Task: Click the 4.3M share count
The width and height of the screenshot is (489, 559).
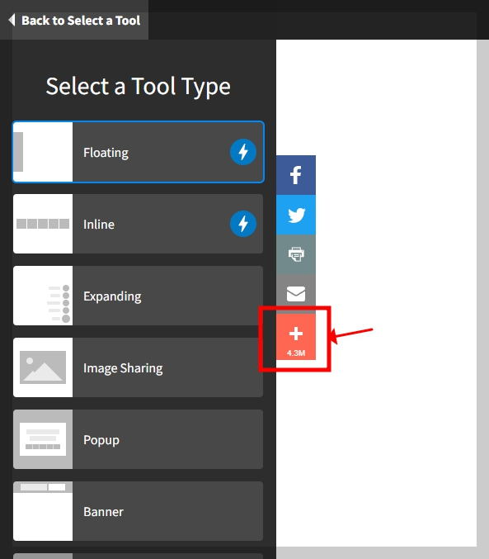Action: [x=296, y=353]
